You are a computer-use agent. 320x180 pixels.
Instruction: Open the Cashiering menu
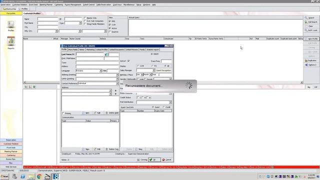pyautogui.click(x=59, y=4)
